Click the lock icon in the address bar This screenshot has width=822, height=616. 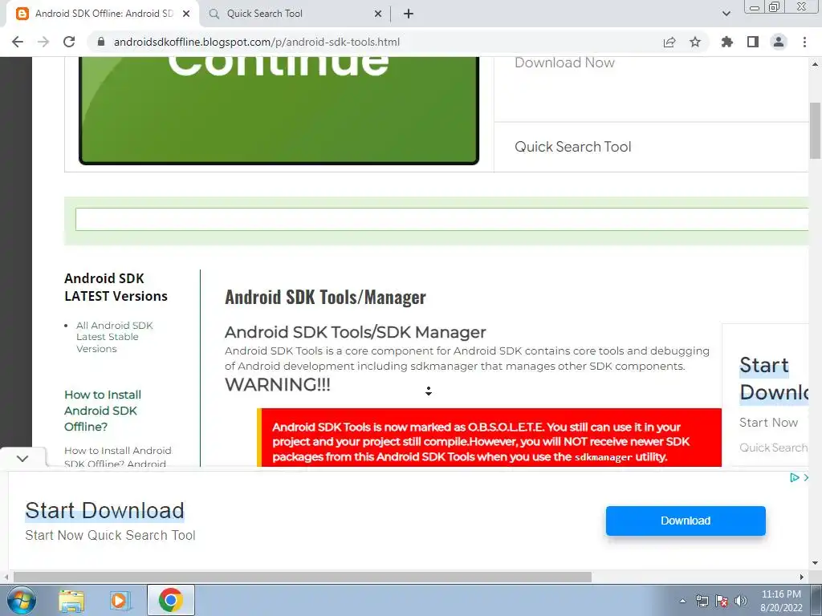point(102,42)
